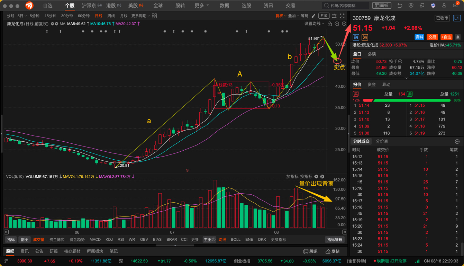Open 指标管理 indicator management
Image resolution: width=464 pixels, height=266 pixels.
[x=335, y=240]
